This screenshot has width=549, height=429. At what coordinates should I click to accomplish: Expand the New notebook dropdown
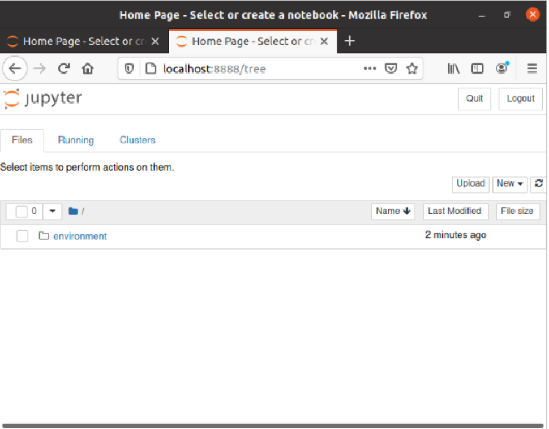click(509, 184)
